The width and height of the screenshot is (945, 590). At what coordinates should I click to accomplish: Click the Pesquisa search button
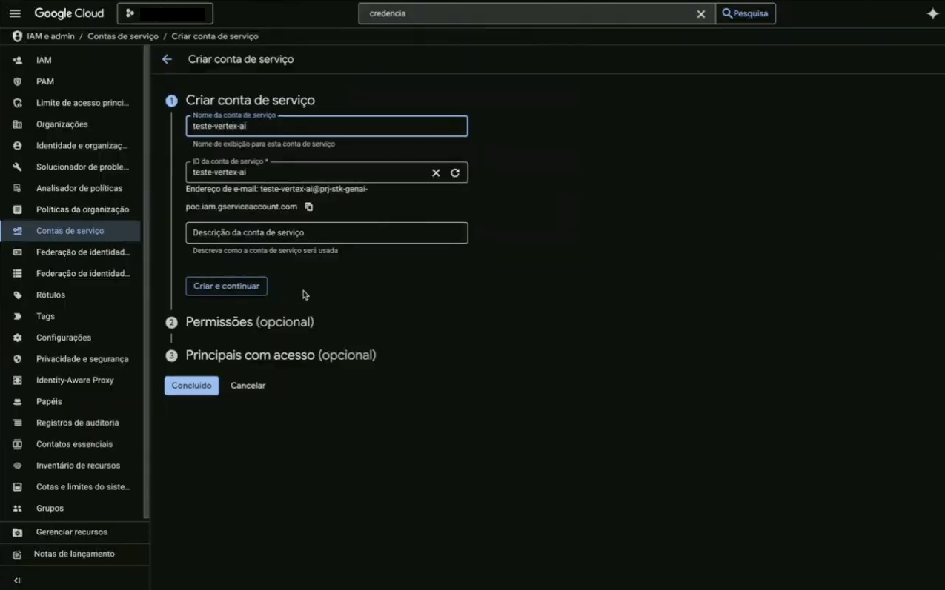click(745, 13)
